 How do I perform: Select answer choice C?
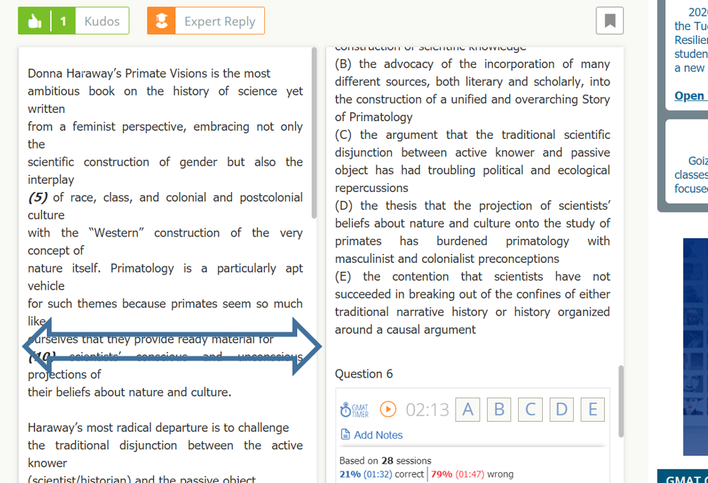(x=530, y=409)
